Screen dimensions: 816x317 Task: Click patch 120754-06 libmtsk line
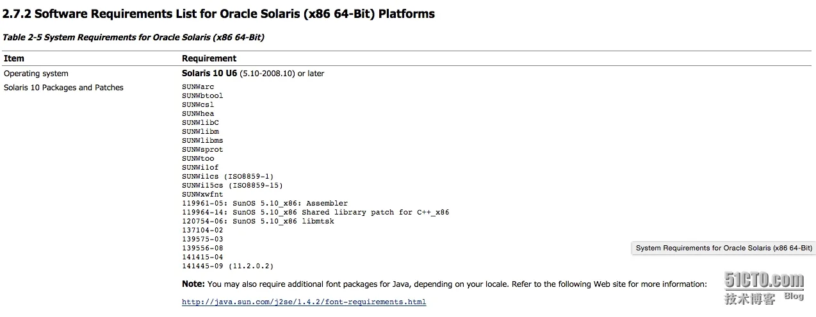click(x=258, y=221)
